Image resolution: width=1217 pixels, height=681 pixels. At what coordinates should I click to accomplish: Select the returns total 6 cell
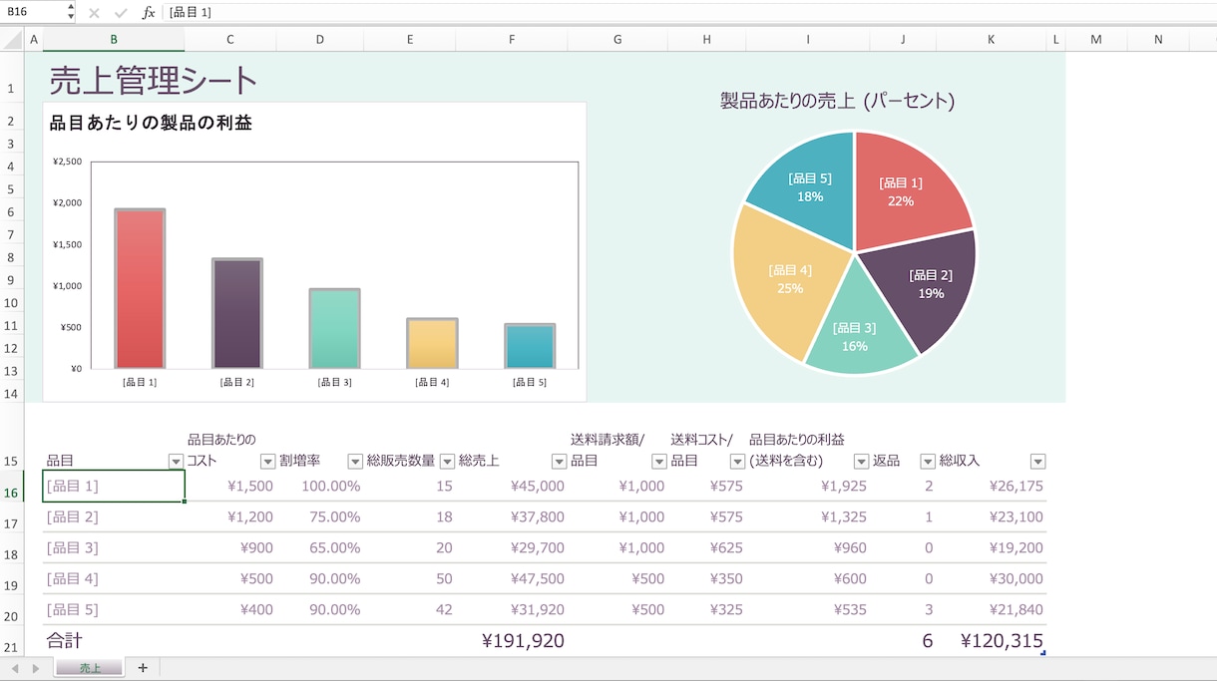(904, 640)
